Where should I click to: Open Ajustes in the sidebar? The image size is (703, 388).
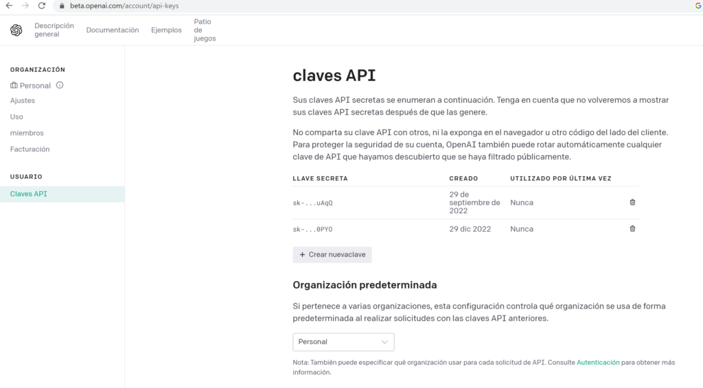[23, 101]
